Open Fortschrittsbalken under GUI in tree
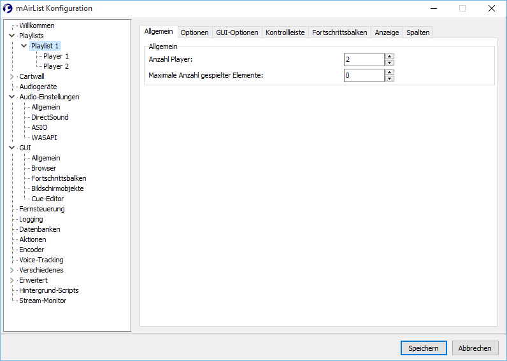 pyautogui.click(x=59, y=178)
